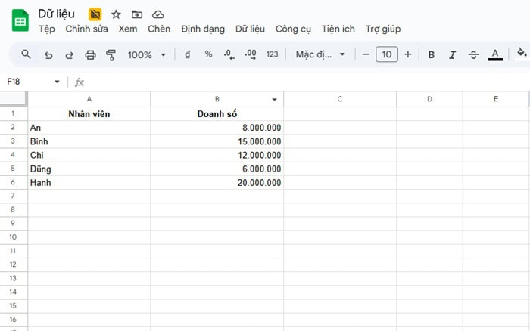The height and width of the screenshot is (331, 530).
Task: Increase decimal places
Action: 251,54
